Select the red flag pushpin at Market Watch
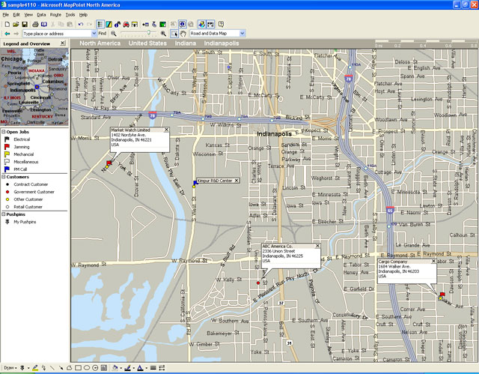The width and height of the screenshot is (479, 374). [x=109, y=163]
